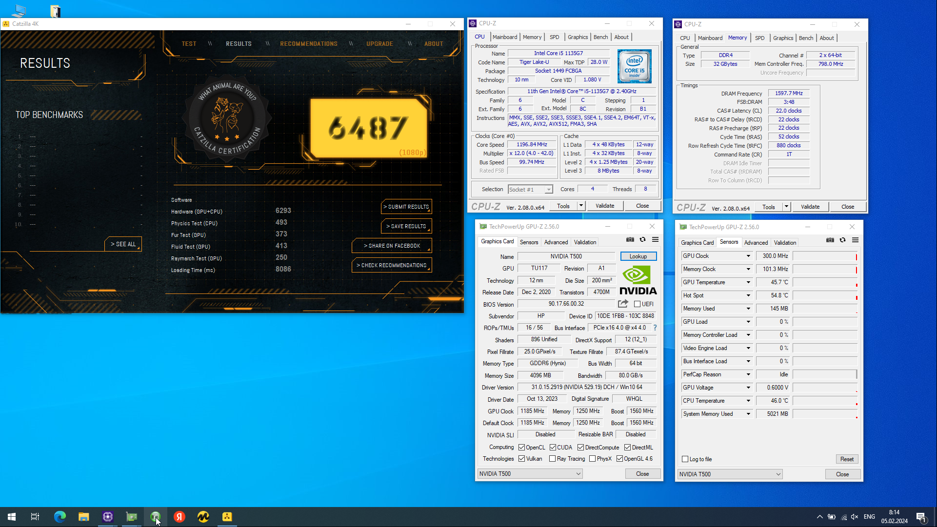The width and height of the screenshot is (937, 527).
Task: Open NVIDIA T500 selector in Graphics Card window
Action: 530,474
